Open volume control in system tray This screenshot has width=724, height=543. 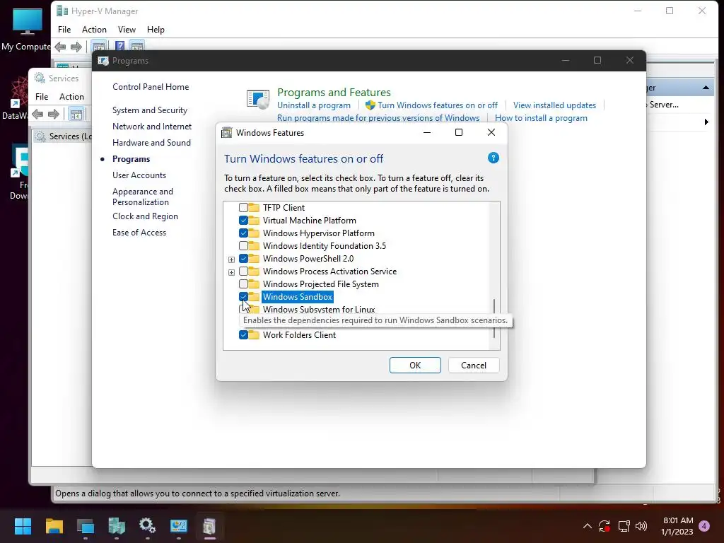[x=641, y=526]
